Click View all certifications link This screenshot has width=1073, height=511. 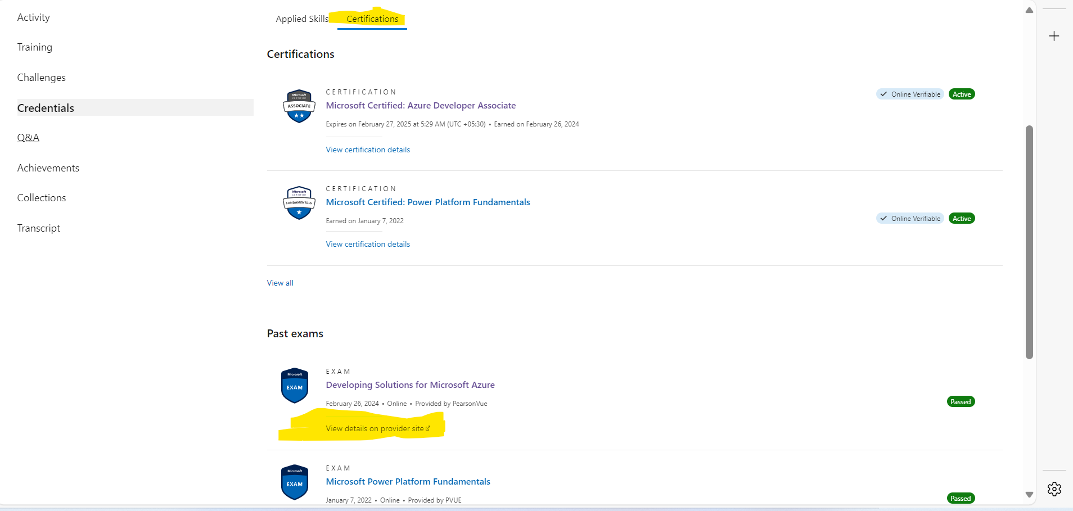click(280, 283)
